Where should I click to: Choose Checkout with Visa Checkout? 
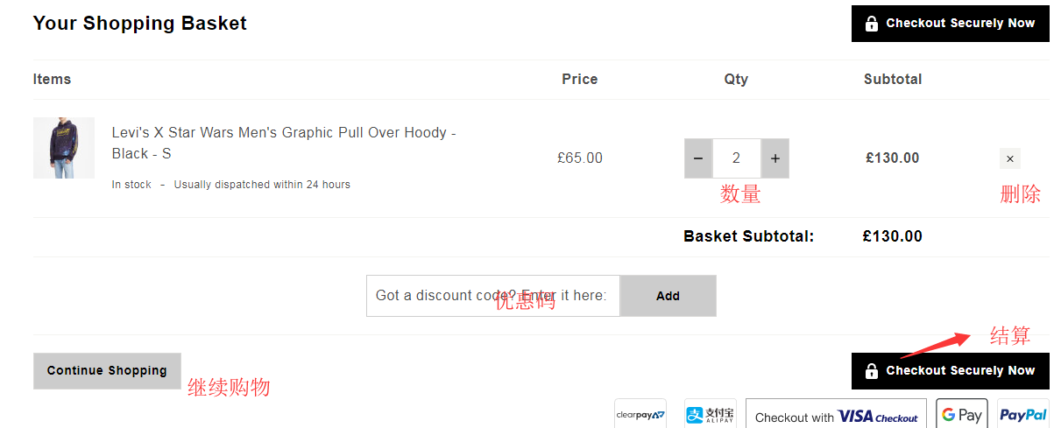coord(837,416)
